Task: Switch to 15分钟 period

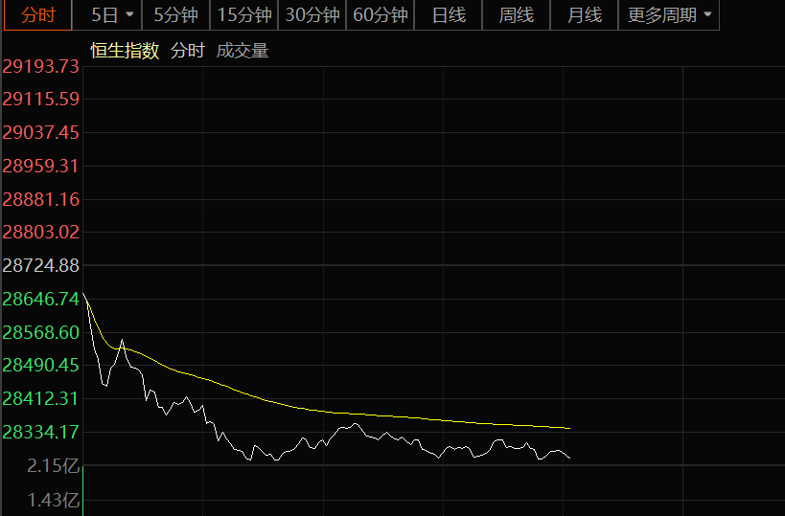Action: tap(243, 15)
